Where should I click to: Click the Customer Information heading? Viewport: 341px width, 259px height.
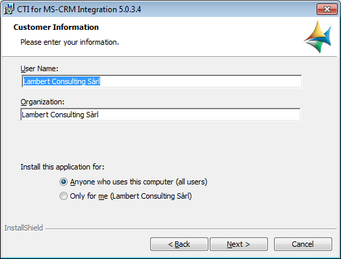tap(56, 27)
